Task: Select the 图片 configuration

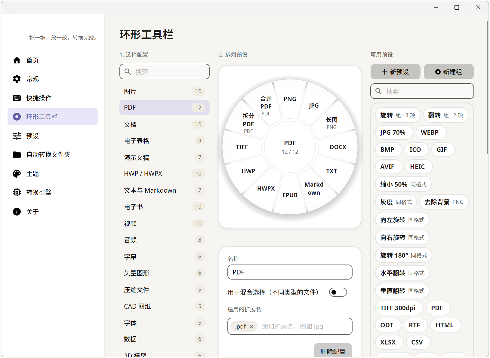Action: click(164, 91)
